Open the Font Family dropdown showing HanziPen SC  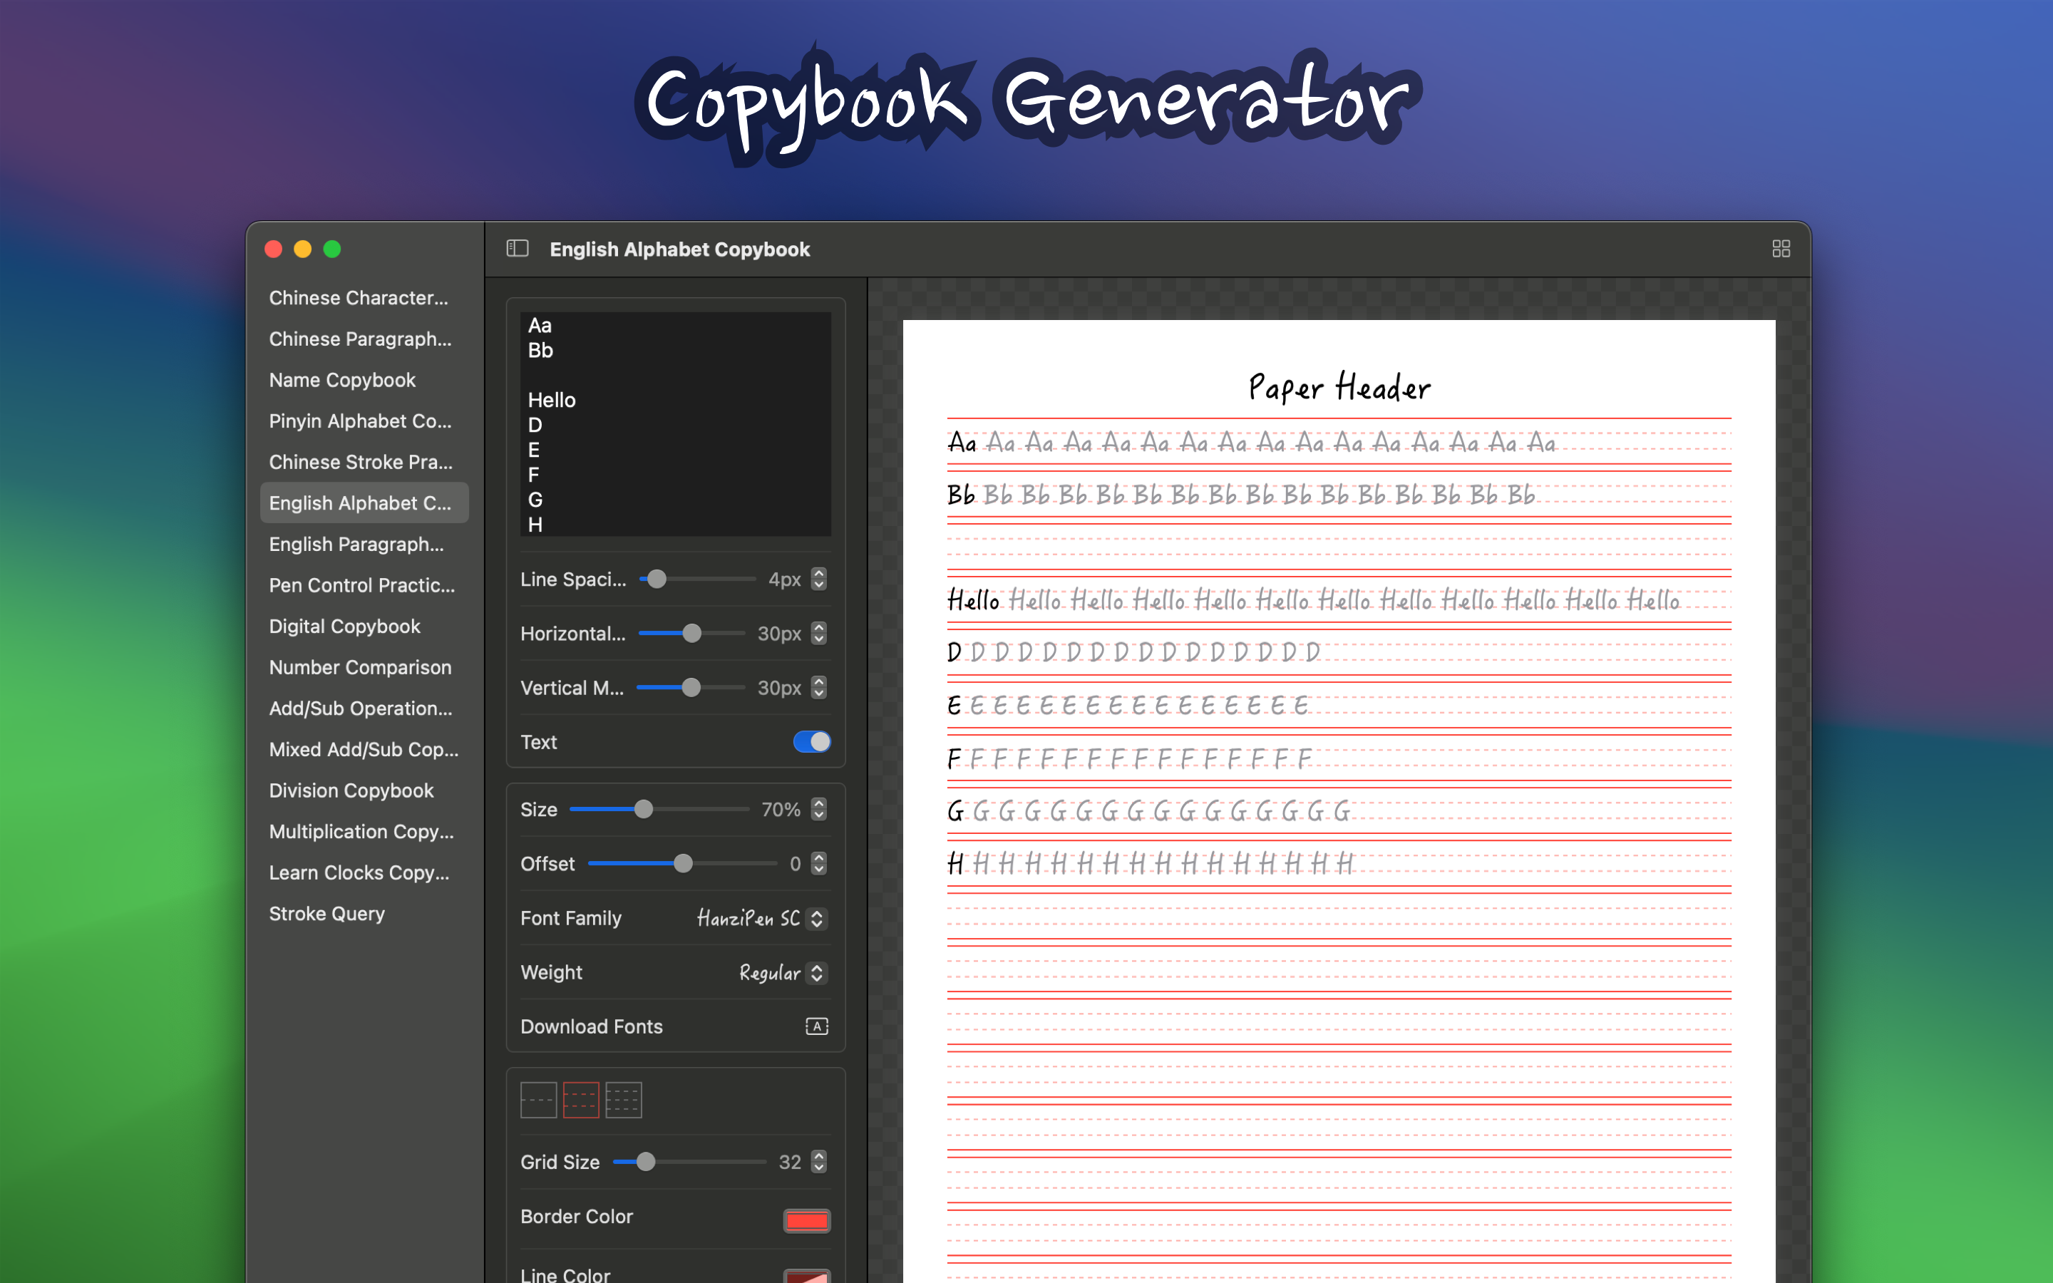[x=759, y=918]
